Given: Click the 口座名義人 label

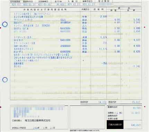Looking at the screenshot, I should 17,121.
